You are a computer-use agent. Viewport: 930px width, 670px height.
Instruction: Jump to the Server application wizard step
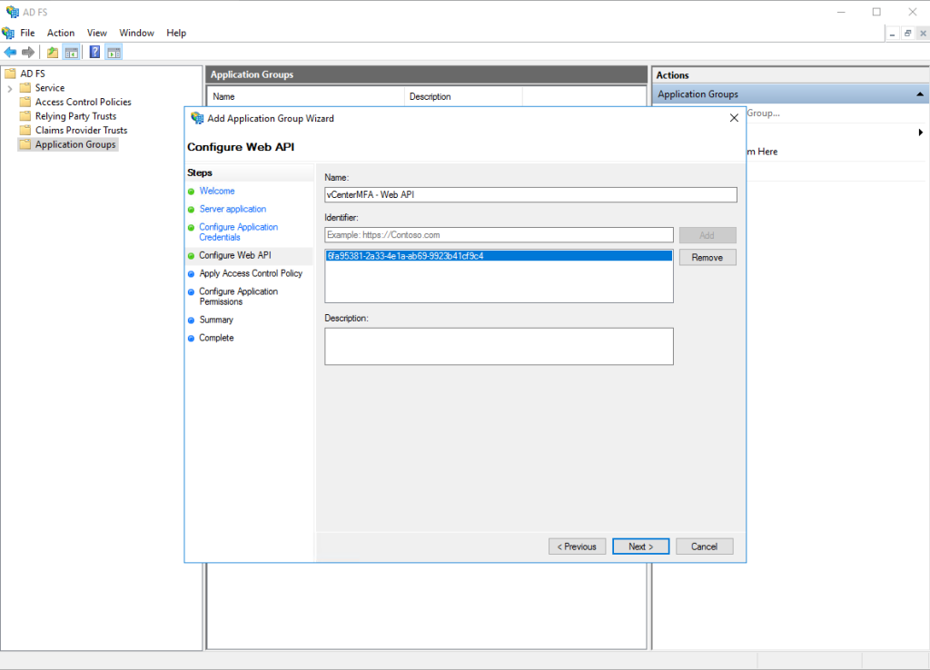click(x=232, y=209)
